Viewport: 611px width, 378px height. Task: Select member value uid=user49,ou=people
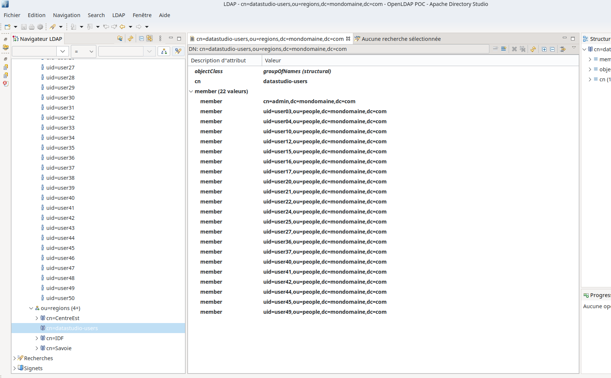(x=325, y=312)
